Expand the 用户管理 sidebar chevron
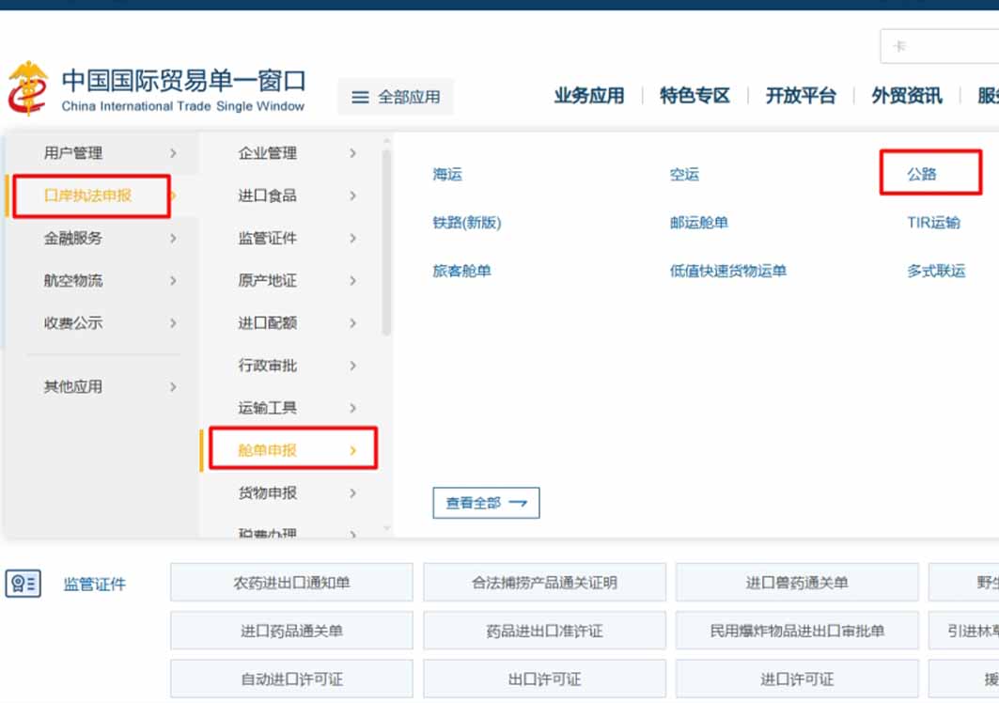This screenshot has width=999, height=703. [172, 153]
